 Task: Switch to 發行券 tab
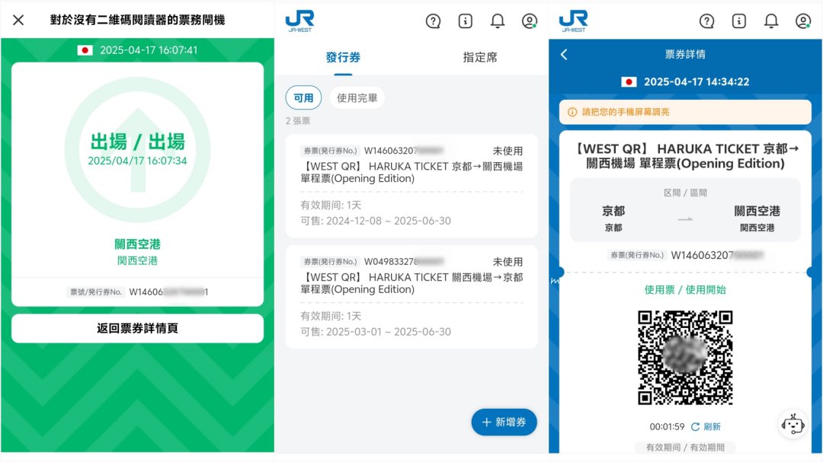point(343,57)
